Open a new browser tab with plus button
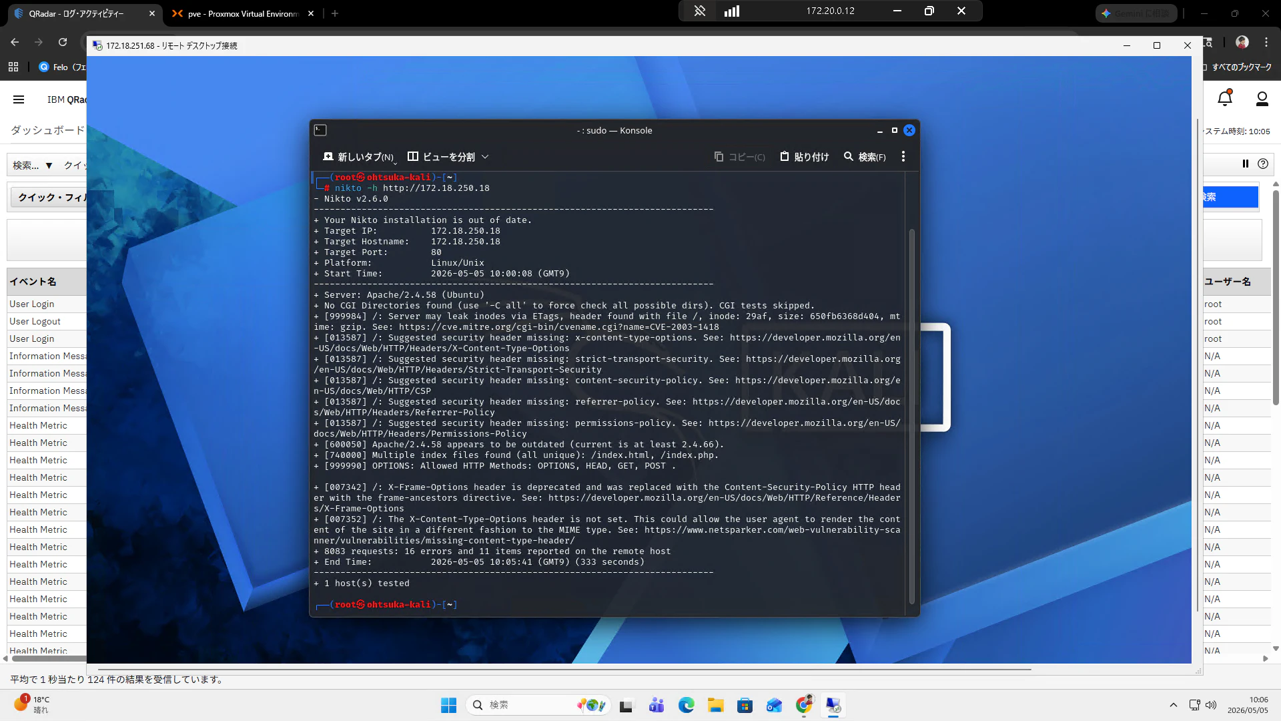 (x=335, y=13)
